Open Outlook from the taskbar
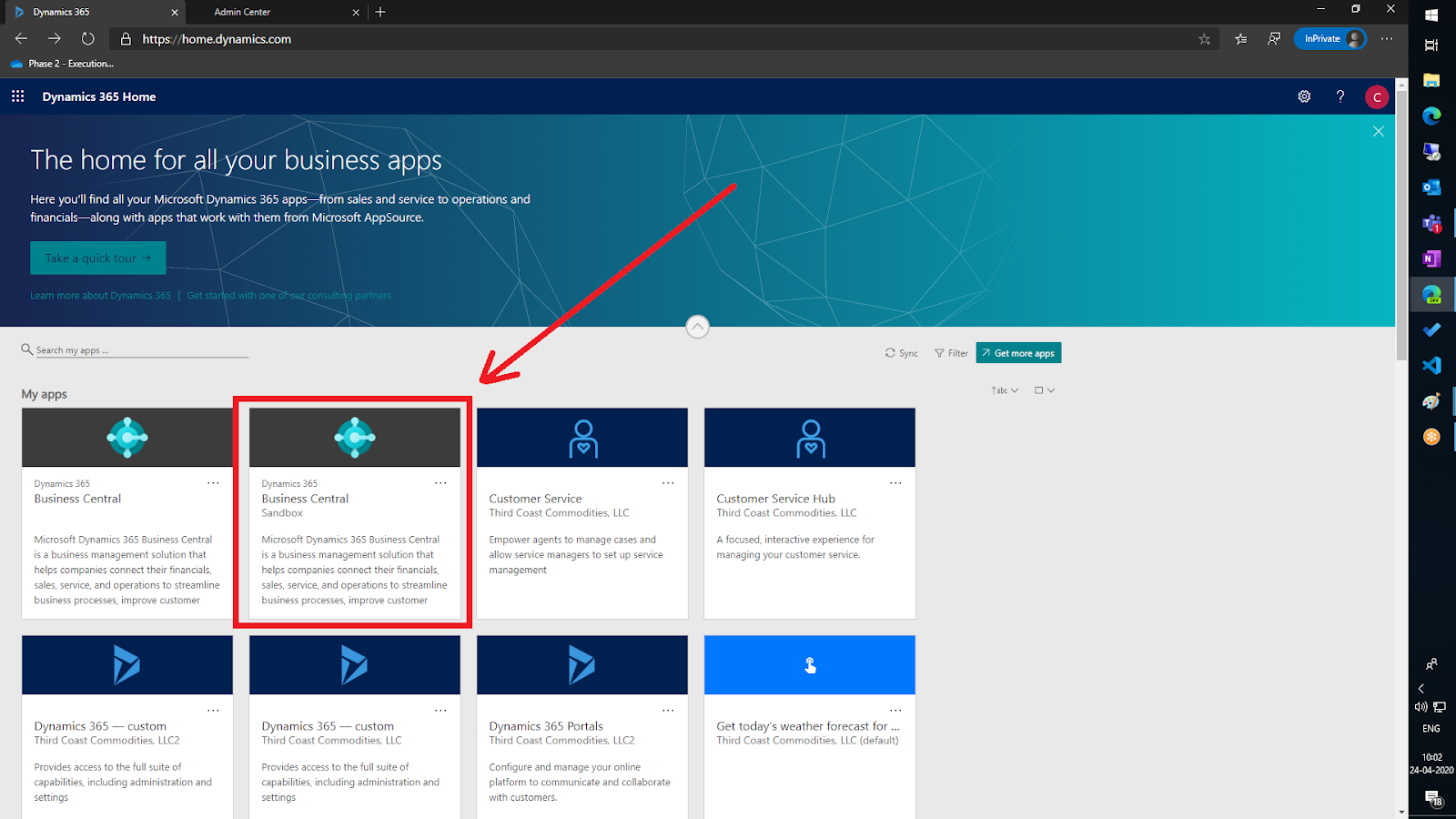 1431,187
